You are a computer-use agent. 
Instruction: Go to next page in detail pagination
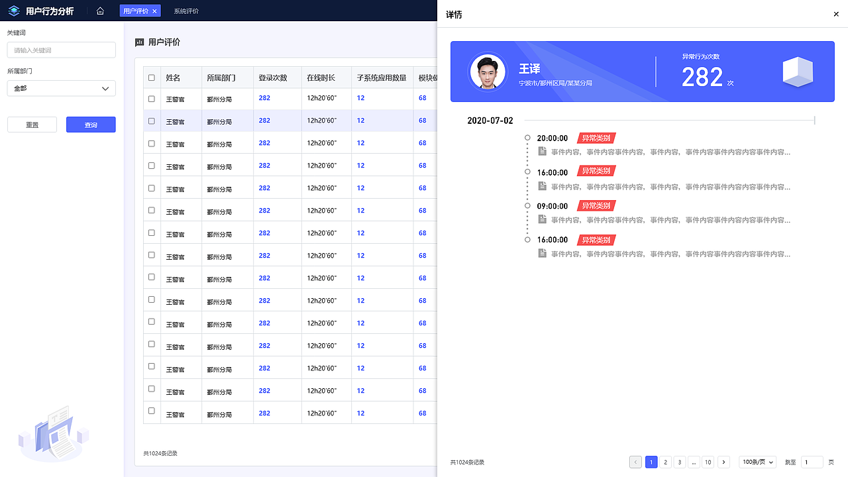(x=723, y=462)
